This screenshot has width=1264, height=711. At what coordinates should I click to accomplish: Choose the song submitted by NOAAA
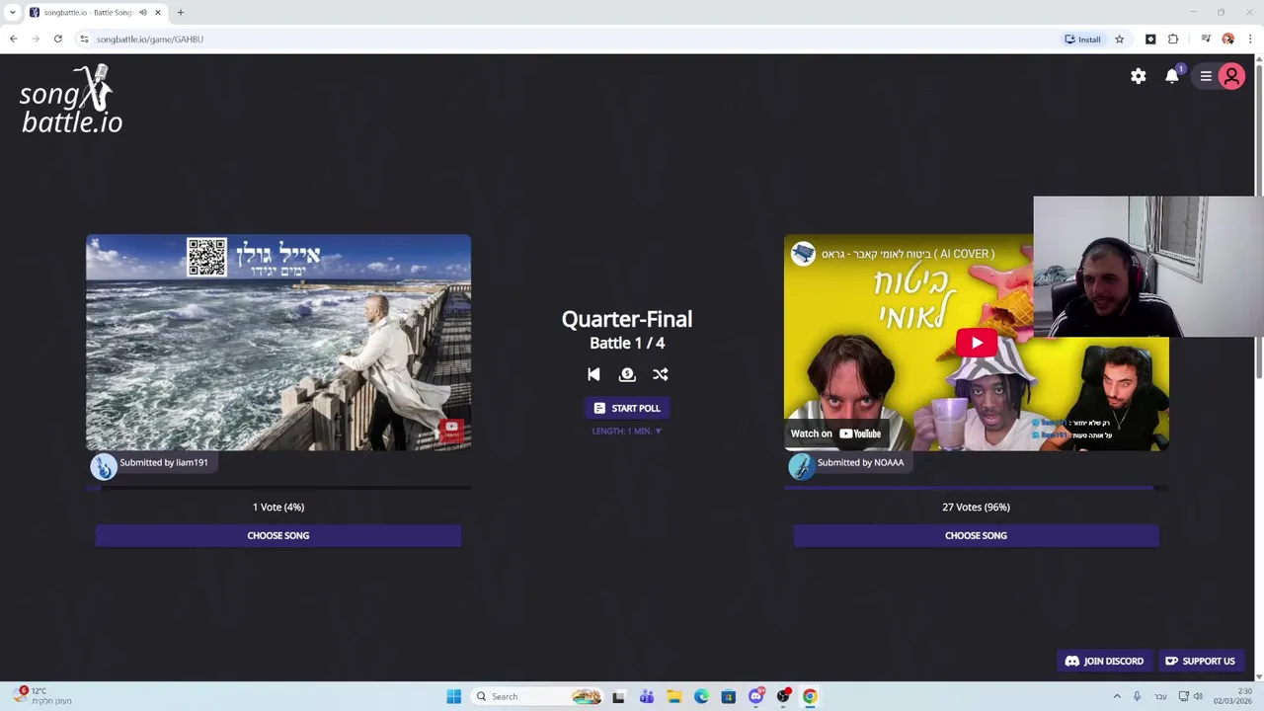pyautogui.click(x=976, y=535)
